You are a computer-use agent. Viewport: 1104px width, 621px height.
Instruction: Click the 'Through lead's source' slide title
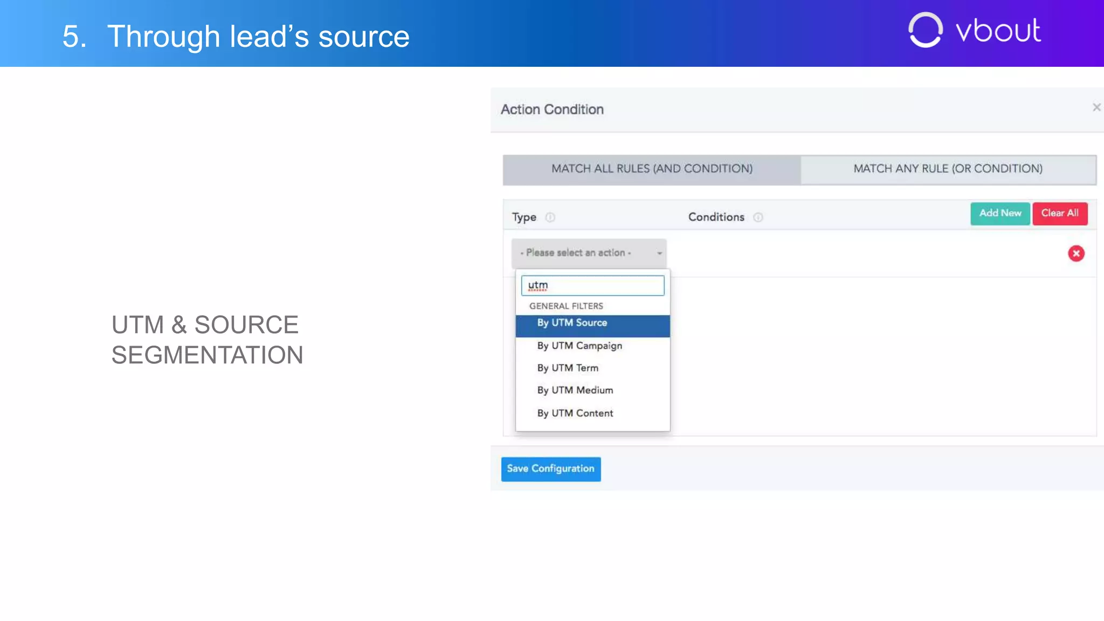pos(258,37)
